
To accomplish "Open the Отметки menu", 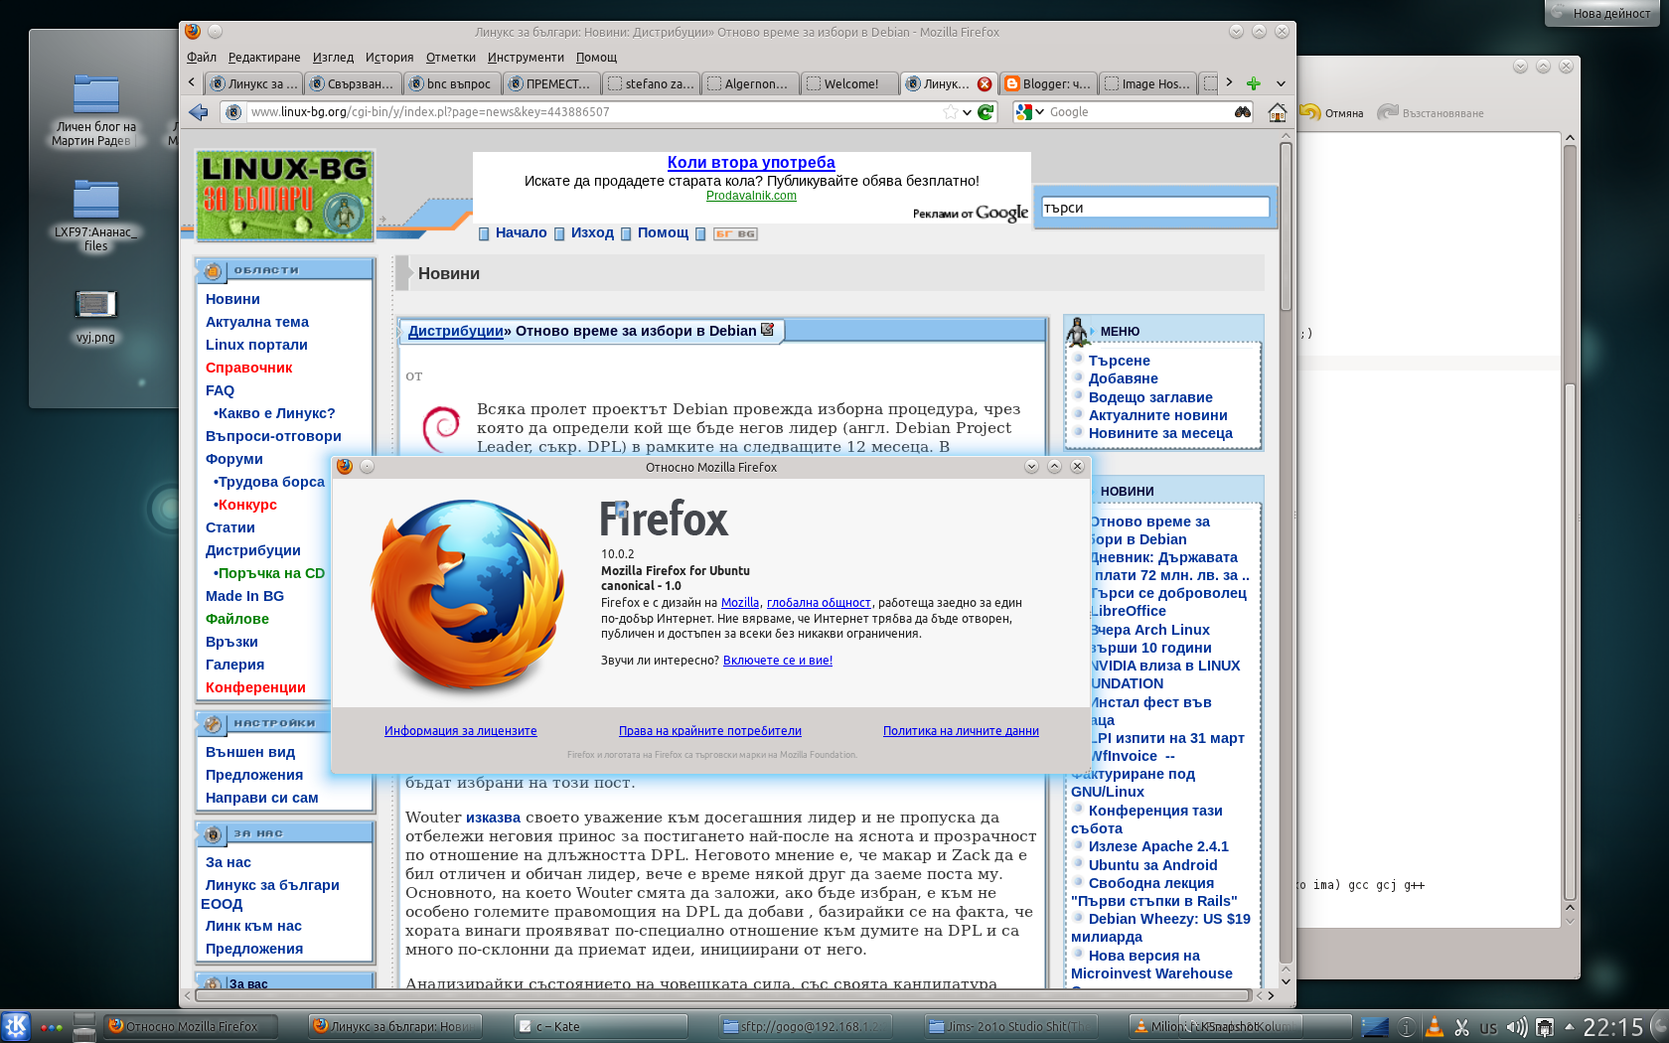I will pos(451,58).
